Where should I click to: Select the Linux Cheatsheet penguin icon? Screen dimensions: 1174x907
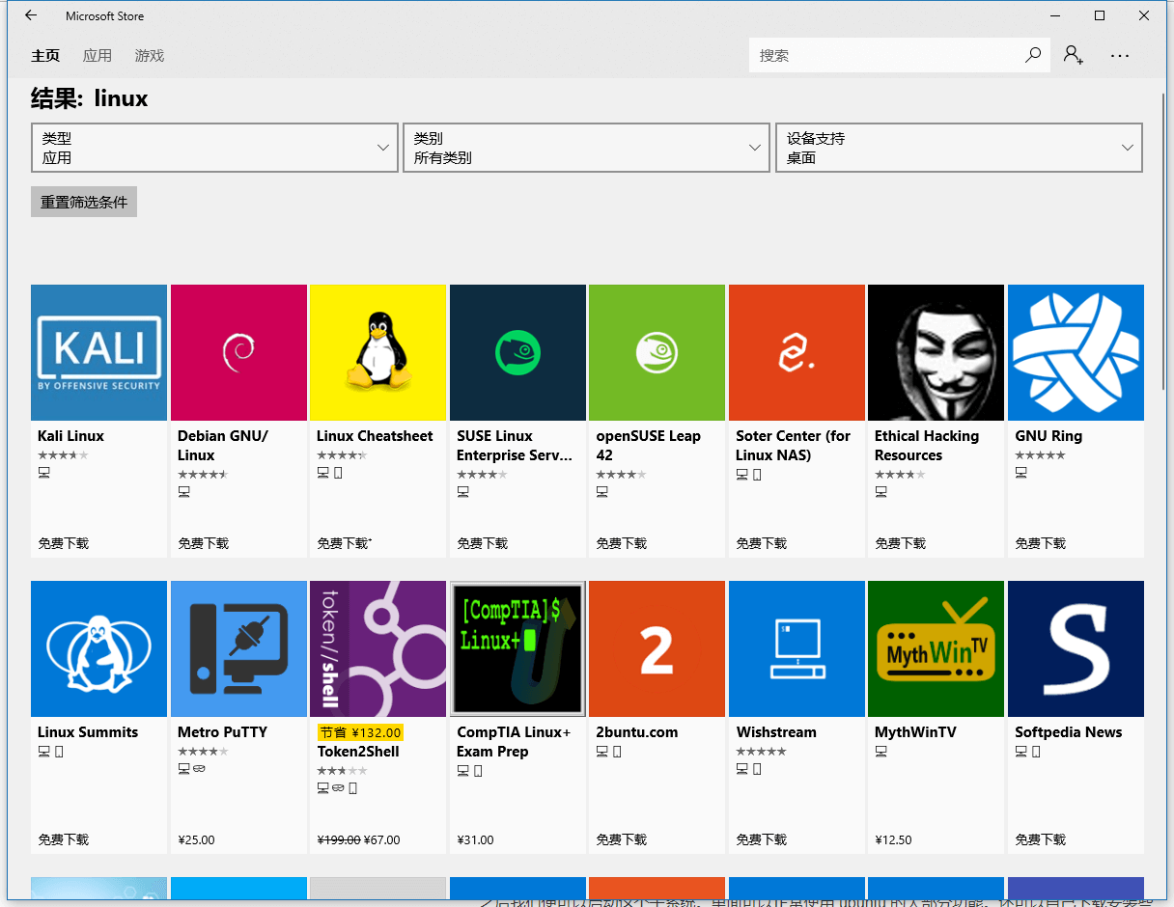pyautogui.click(x=377, y=352)
